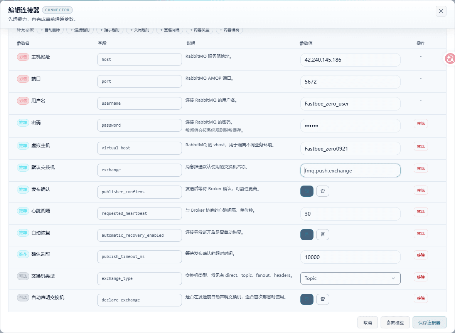Open the floating translate icon
455x333 pixels.
(450, 59)
